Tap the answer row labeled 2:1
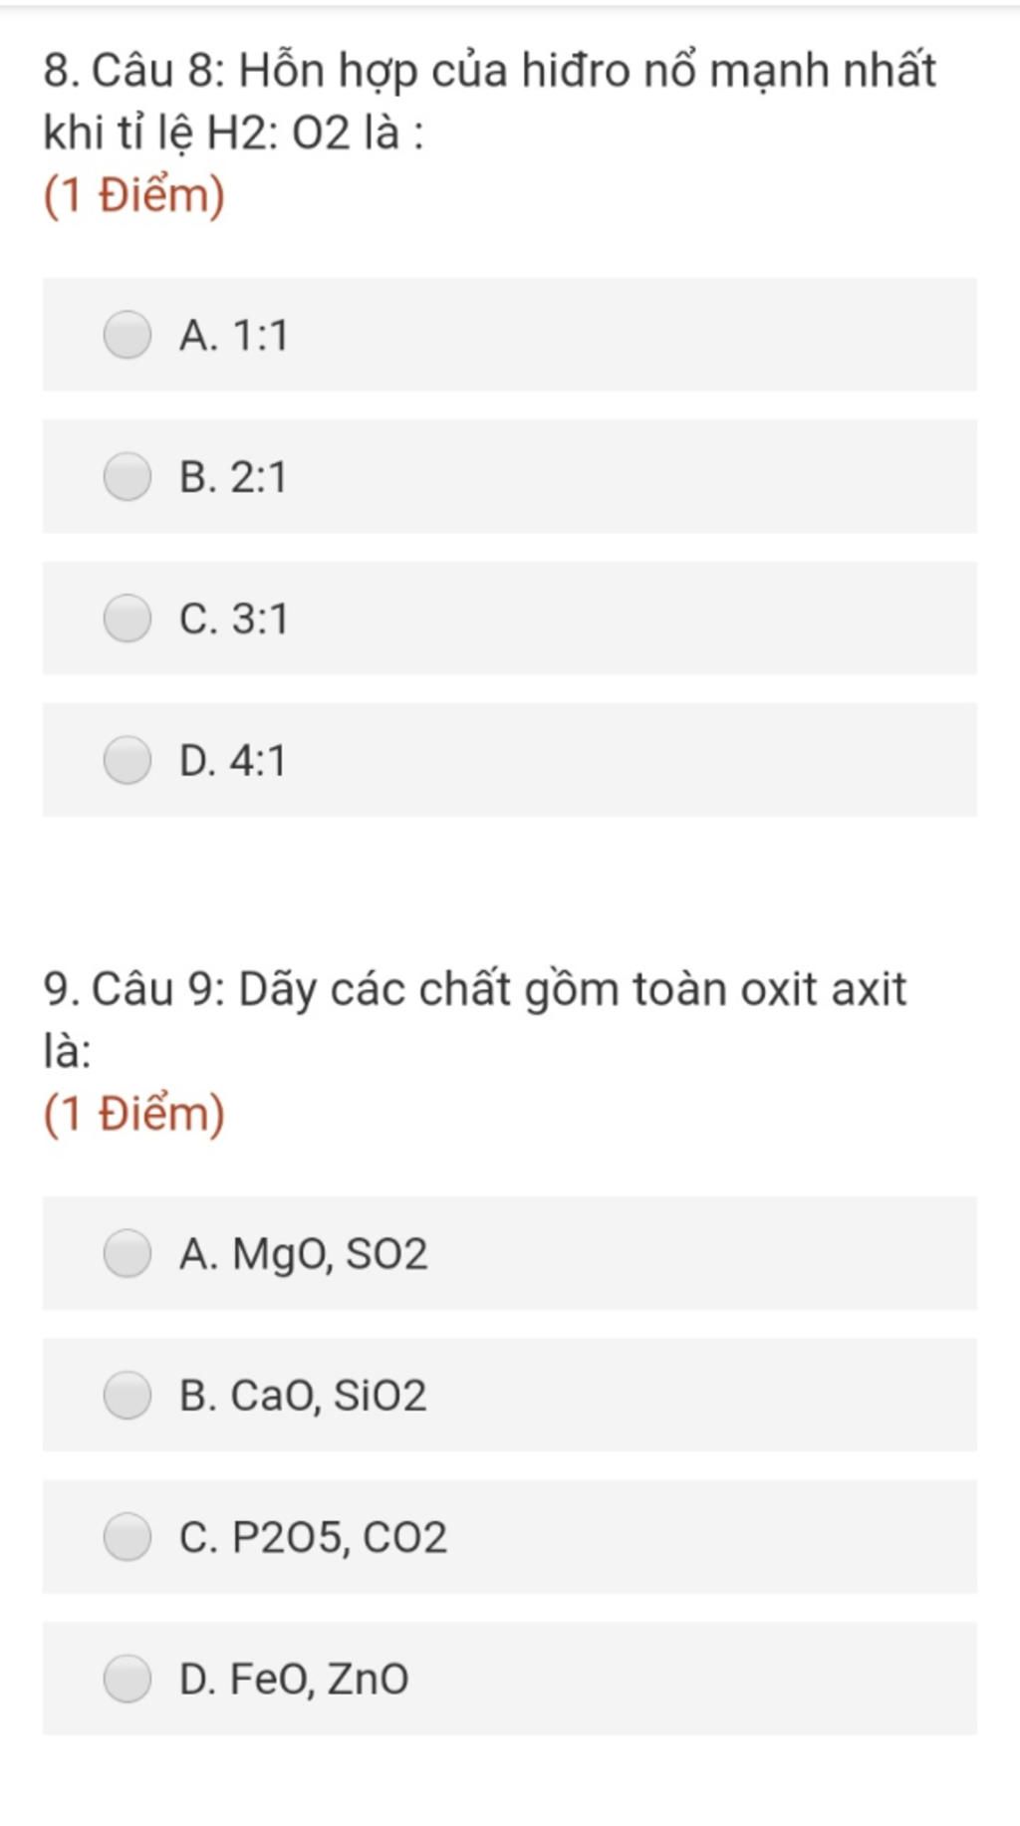This screenshot has width=1020, height=1826. click(x=509, y=476)
